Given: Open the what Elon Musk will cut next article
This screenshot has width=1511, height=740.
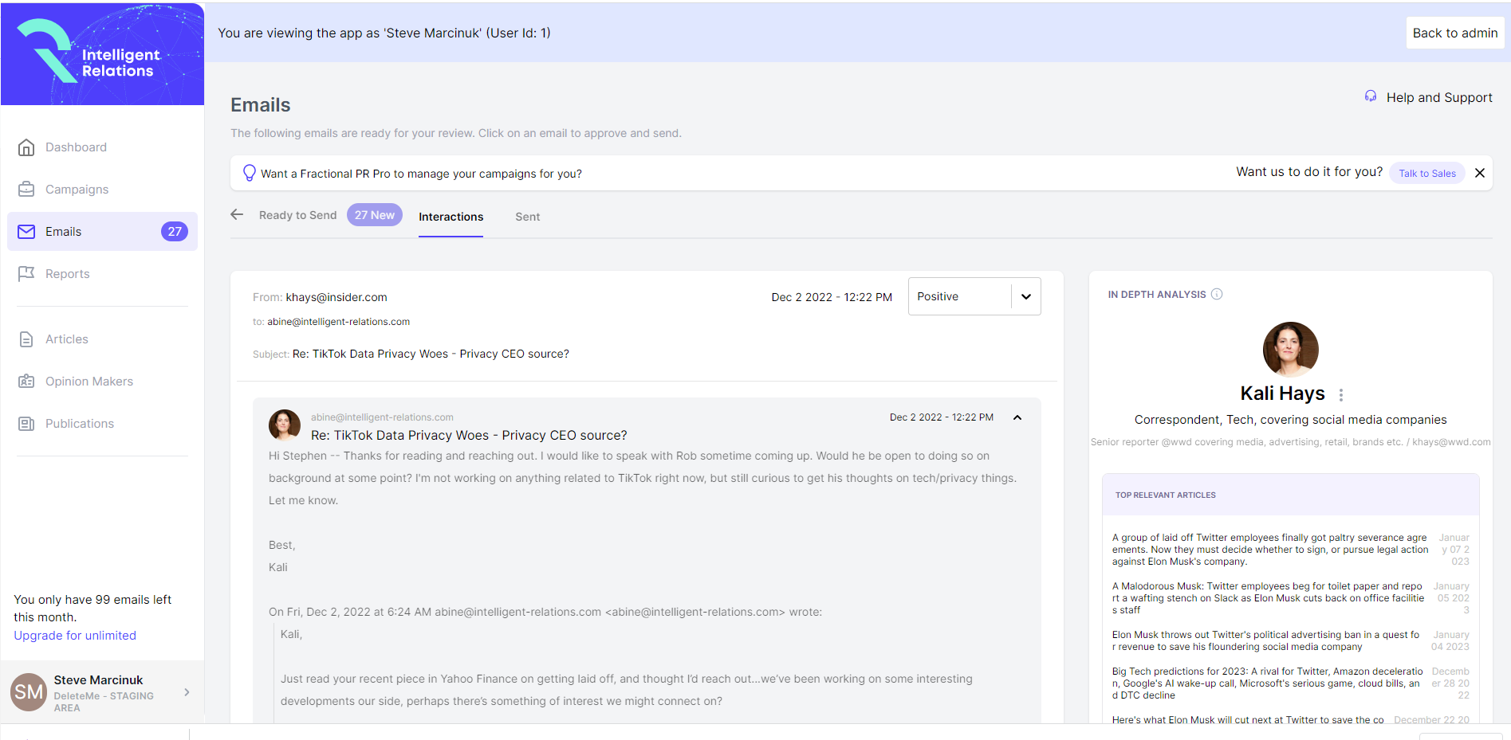Looking at the screenshot, I should tap(1248, 719).
